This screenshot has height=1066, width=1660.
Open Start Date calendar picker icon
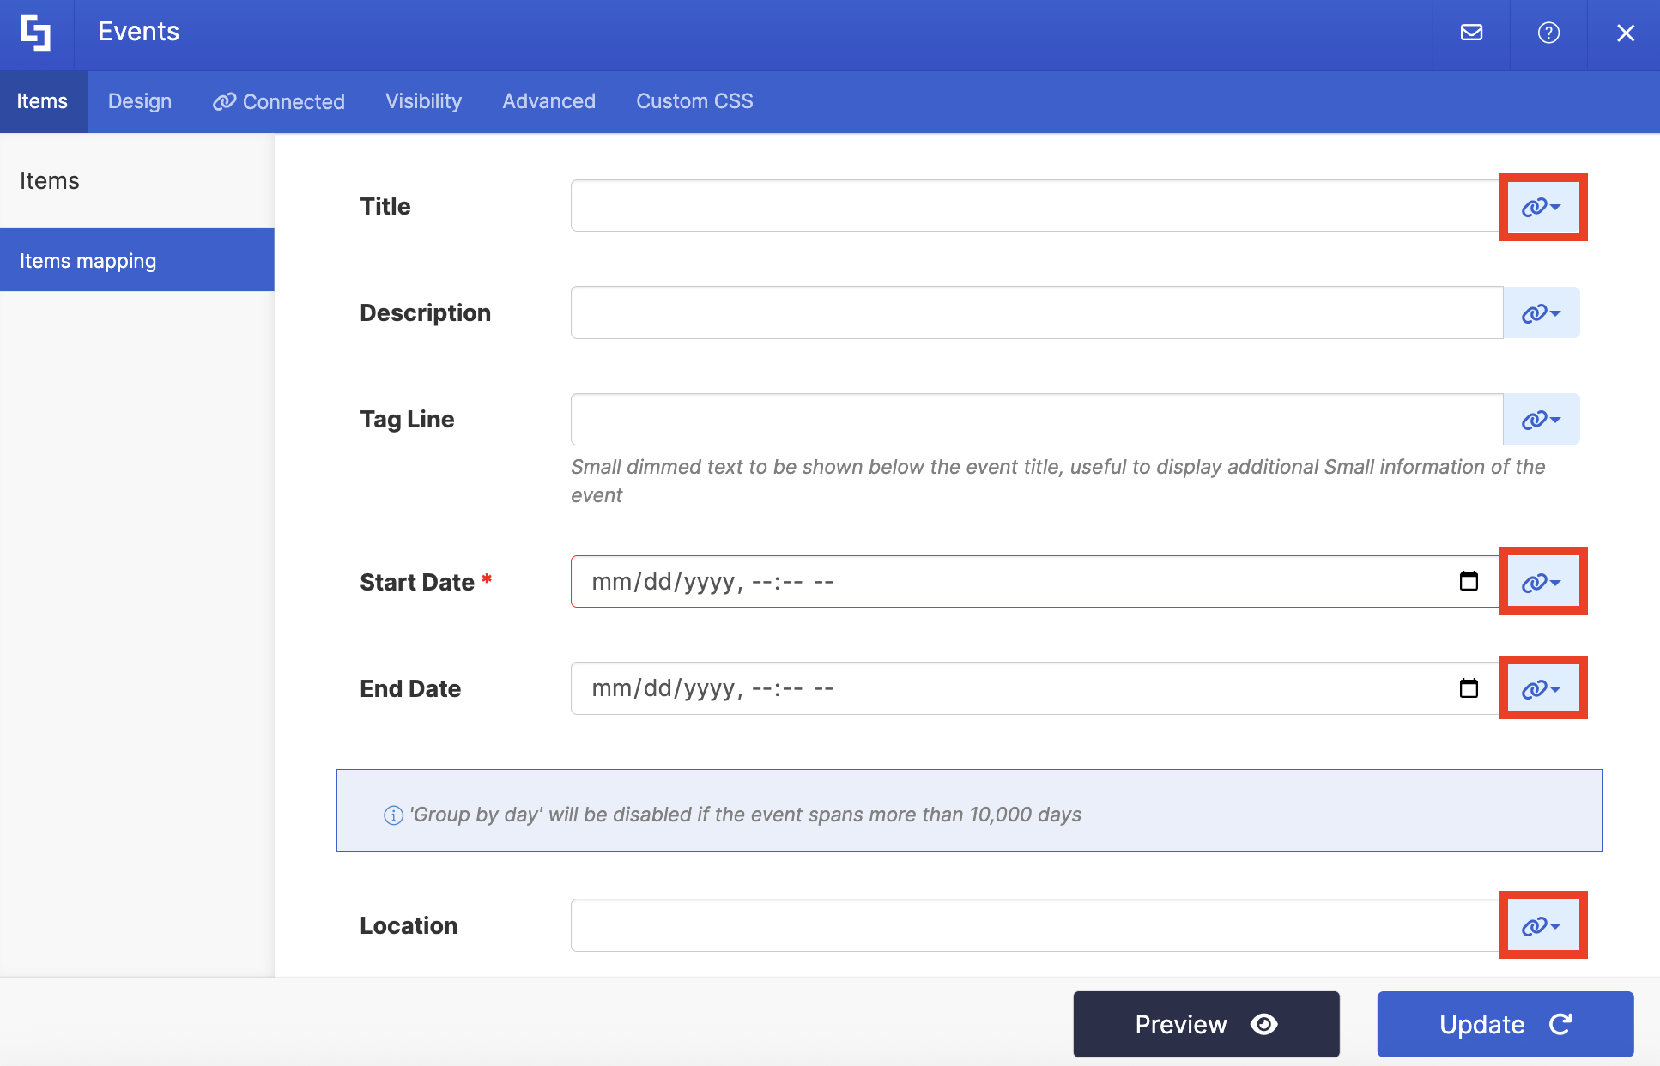1469,582
